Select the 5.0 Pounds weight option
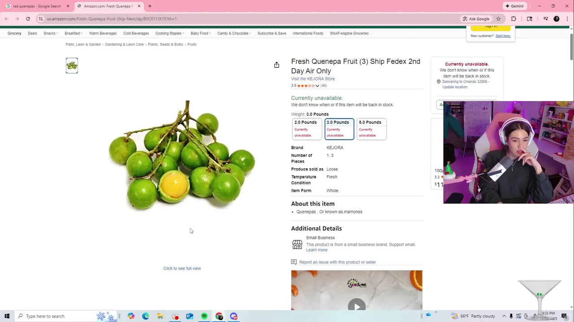574x322 pixels. [371, 129]
